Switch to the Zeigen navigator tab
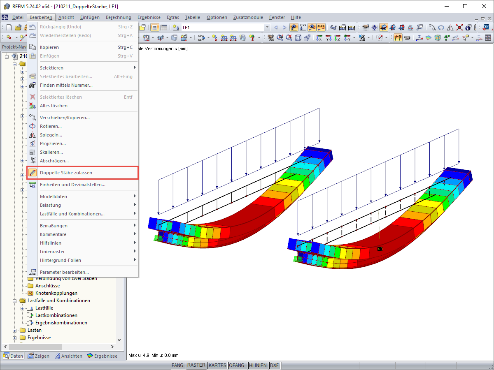This screenshot has height=370, width=494. tap(39, 356)
